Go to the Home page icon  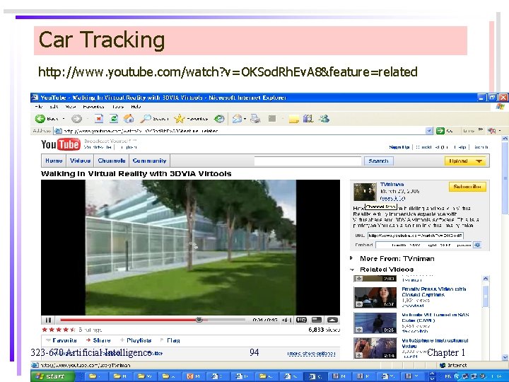(129, 119)
